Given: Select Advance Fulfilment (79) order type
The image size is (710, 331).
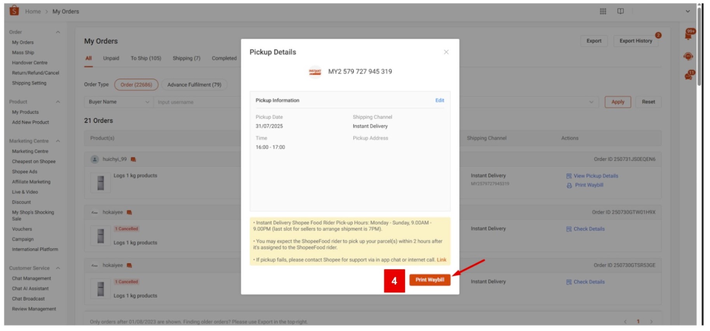Looking at the screenshot, I should 194,85.
